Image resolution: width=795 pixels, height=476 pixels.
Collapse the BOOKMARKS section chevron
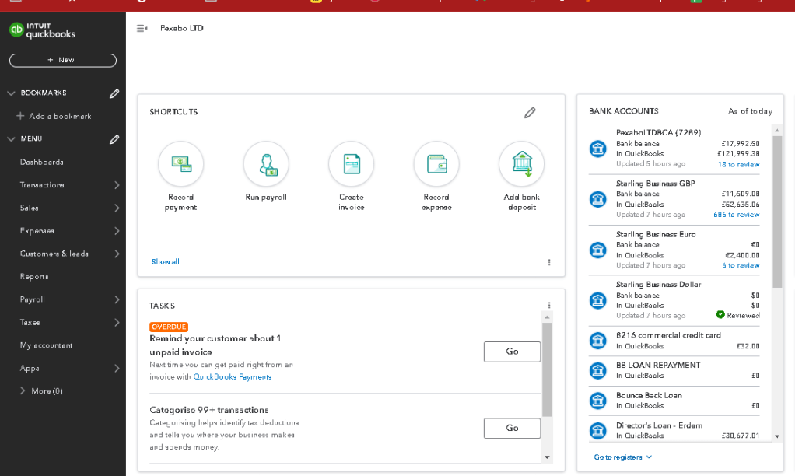pos(11,93)
